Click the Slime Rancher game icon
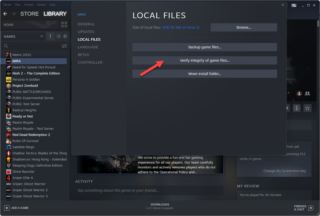 [9, 171]
